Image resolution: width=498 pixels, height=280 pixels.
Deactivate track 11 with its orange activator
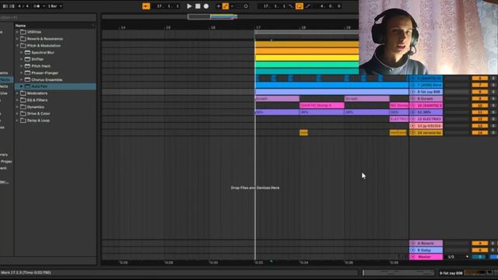[480, 112]
